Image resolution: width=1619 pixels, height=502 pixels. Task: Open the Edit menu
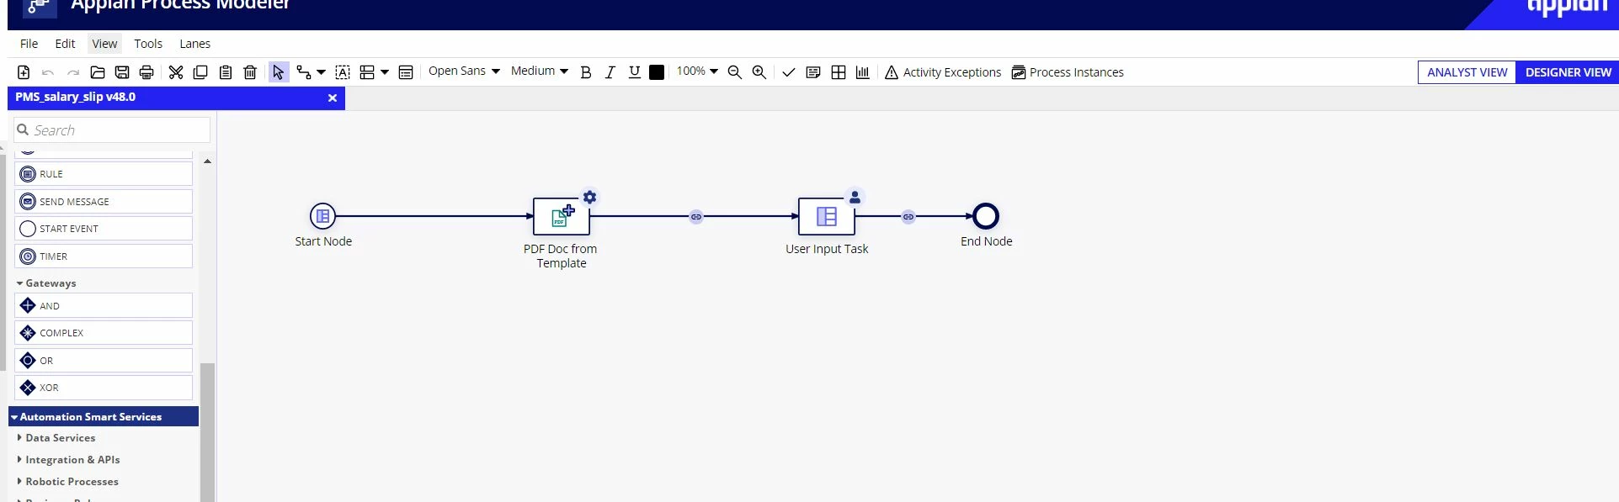[65, 44]
